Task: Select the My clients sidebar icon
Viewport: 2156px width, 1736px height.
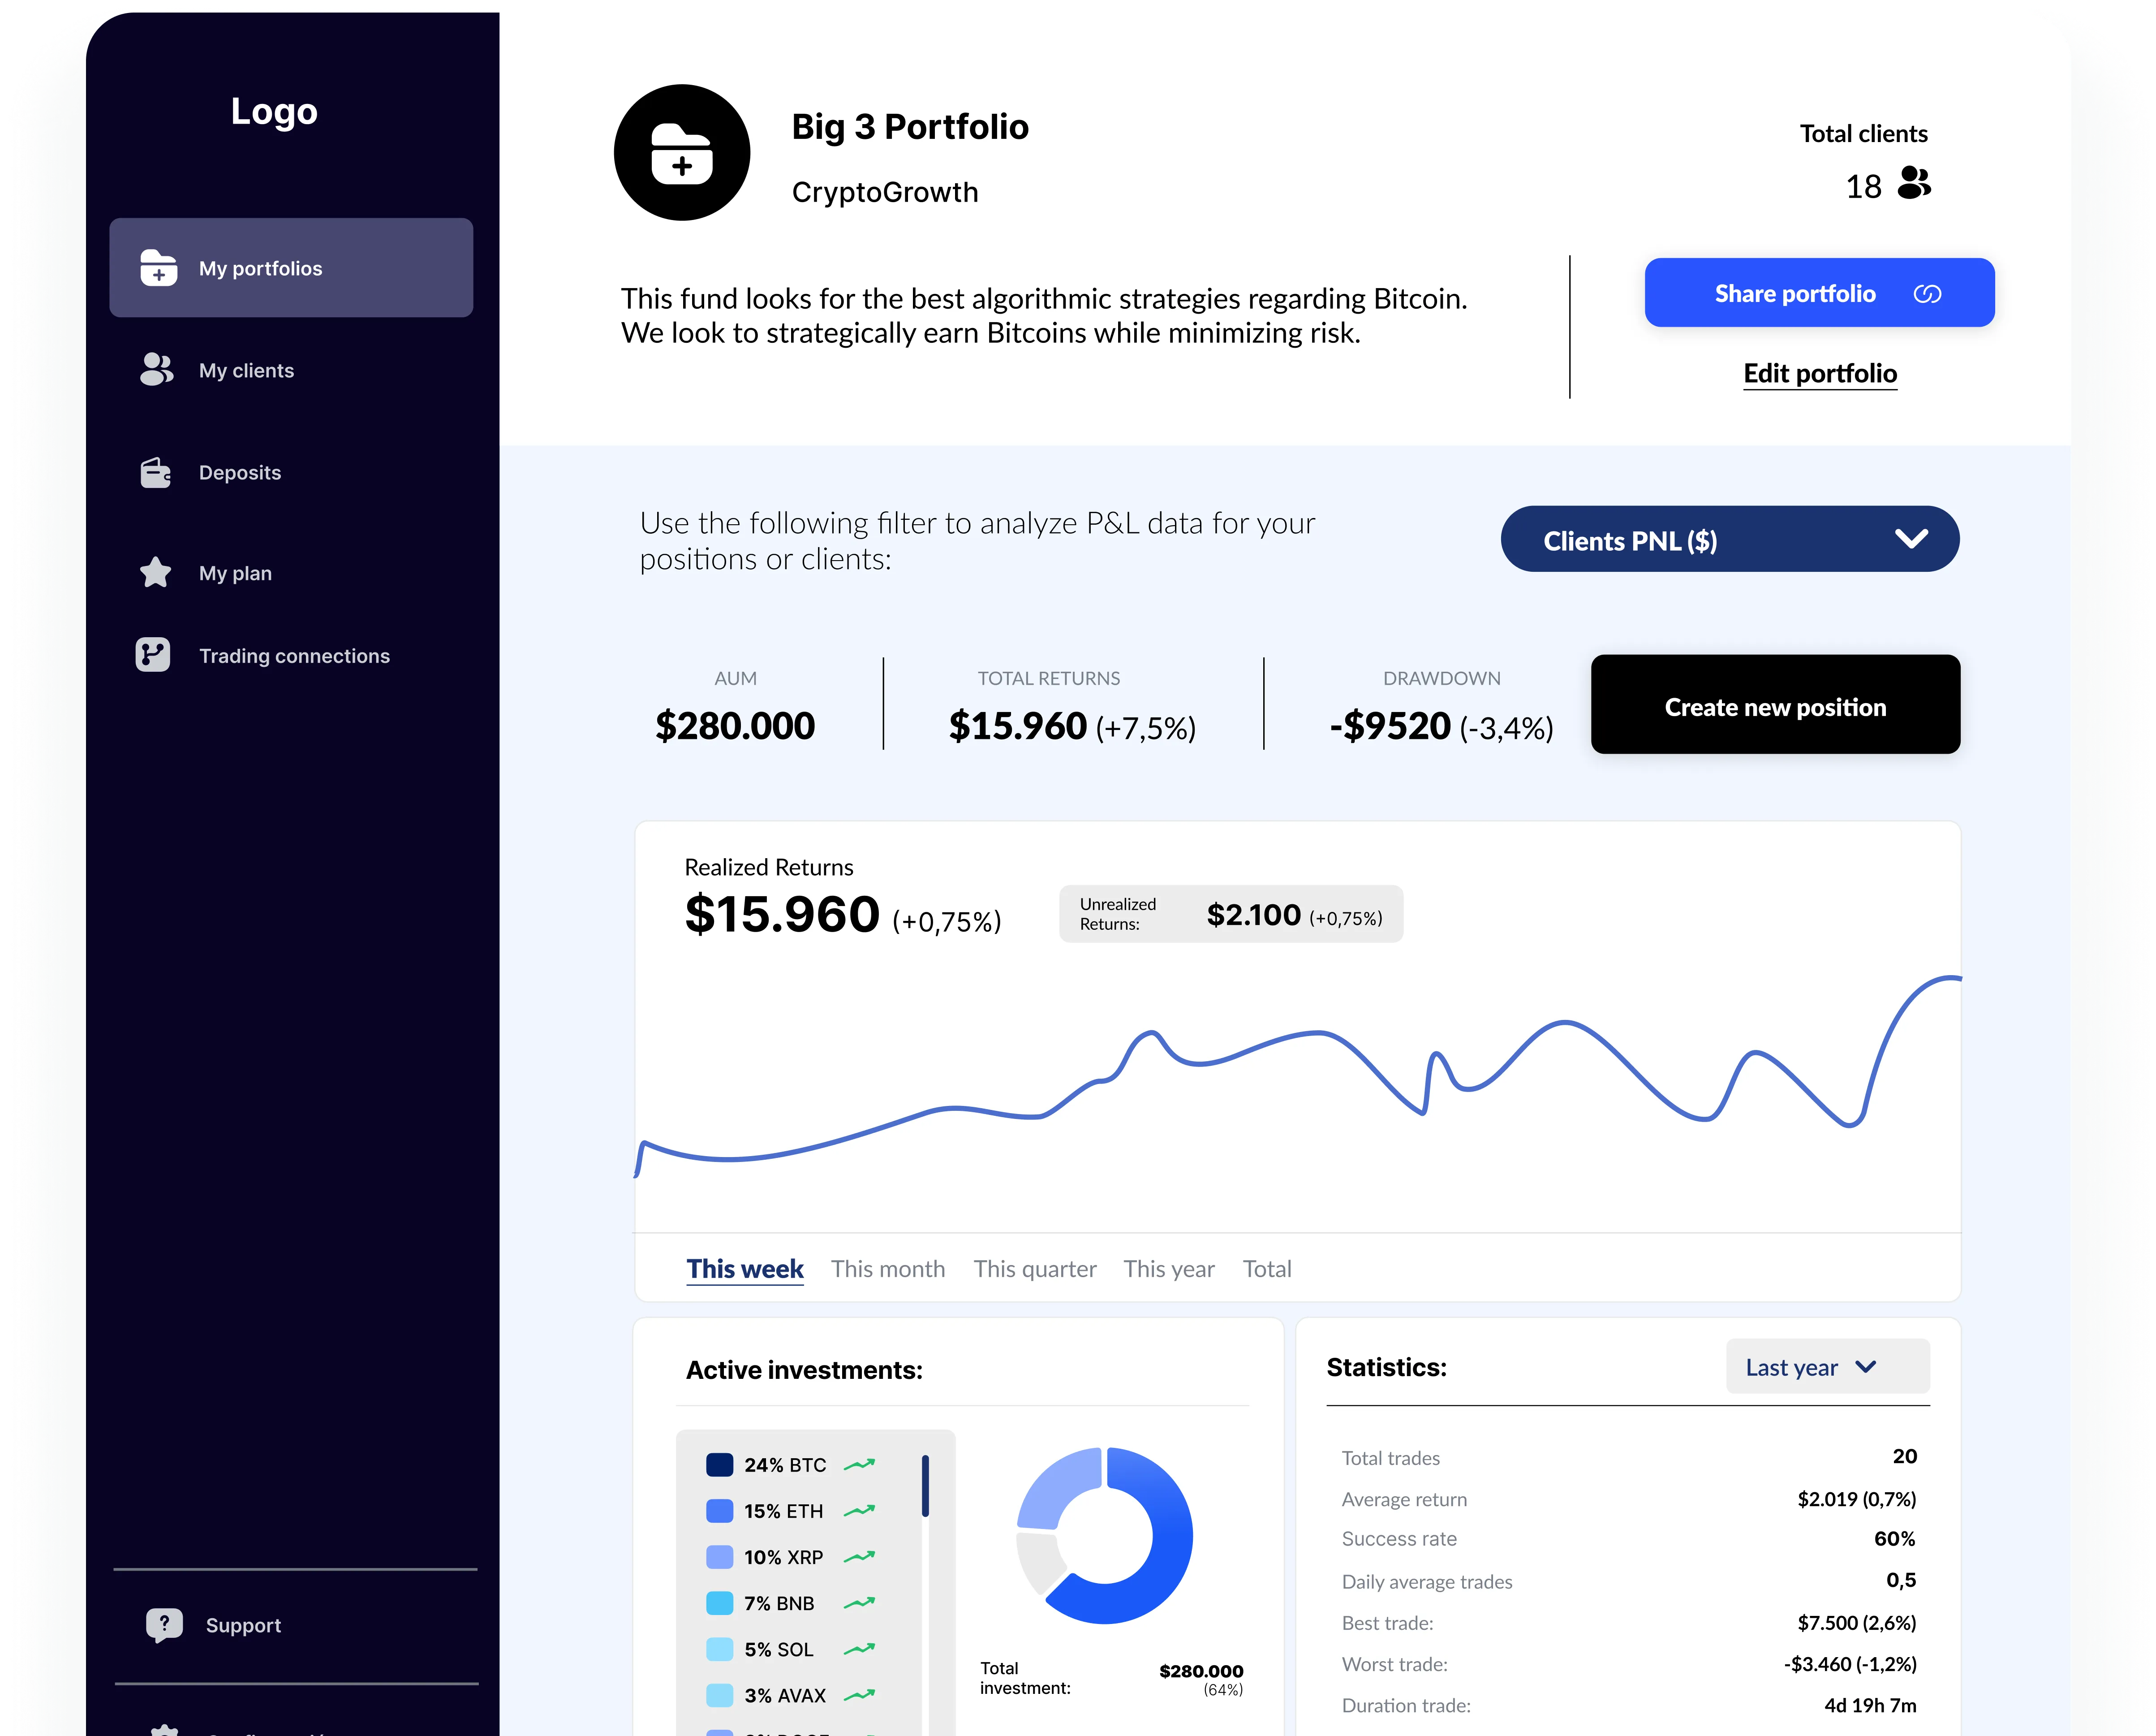Action: 157,370
